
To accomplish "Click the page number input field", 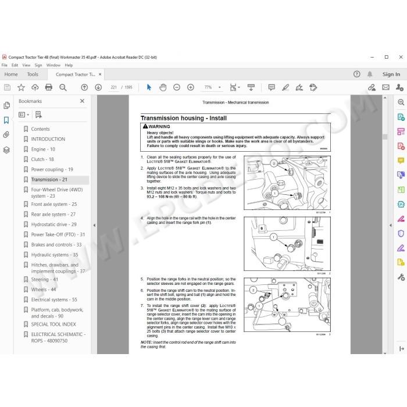I will (114, 87).
